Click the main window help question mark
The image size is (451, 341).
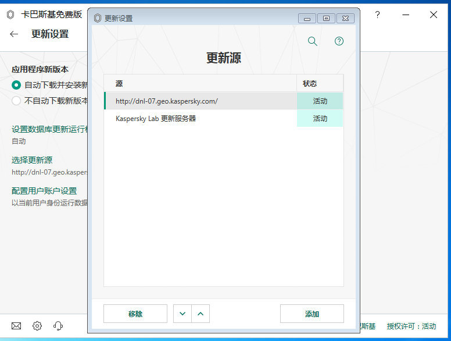point(377,15)
